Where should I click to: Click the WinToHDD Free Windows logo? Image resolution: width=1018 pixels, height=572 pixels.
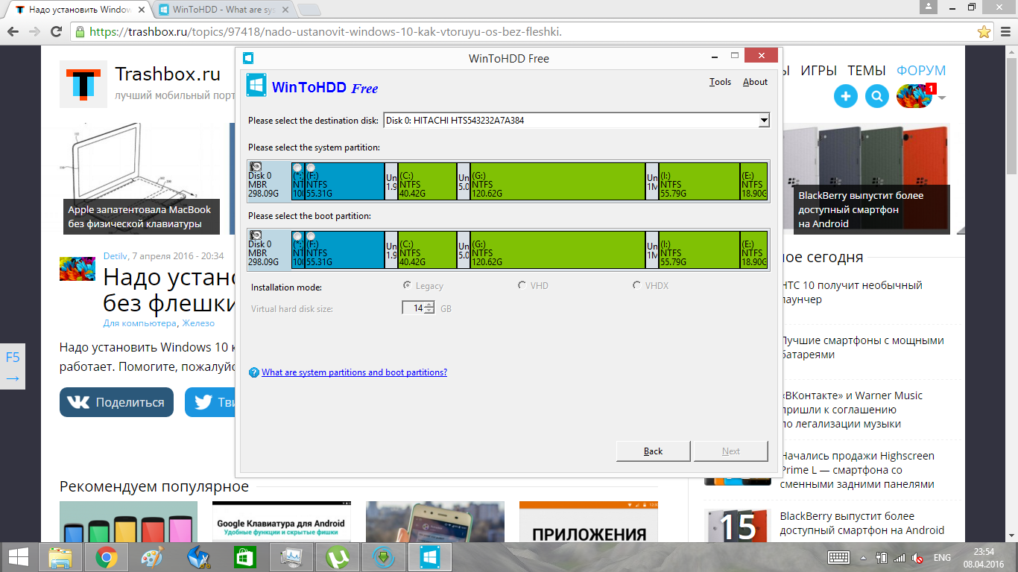[256, 85]
